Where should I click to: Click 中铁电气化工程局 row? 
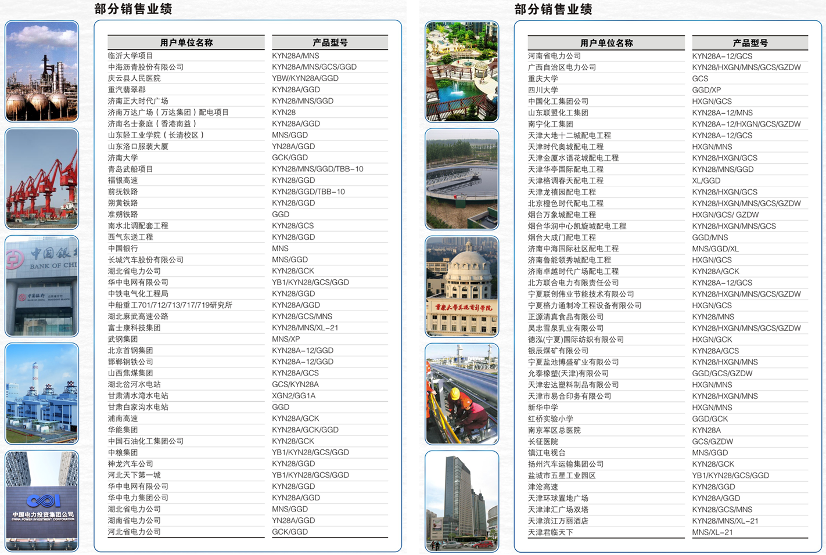pyautogui.click(x=247, y=294)
